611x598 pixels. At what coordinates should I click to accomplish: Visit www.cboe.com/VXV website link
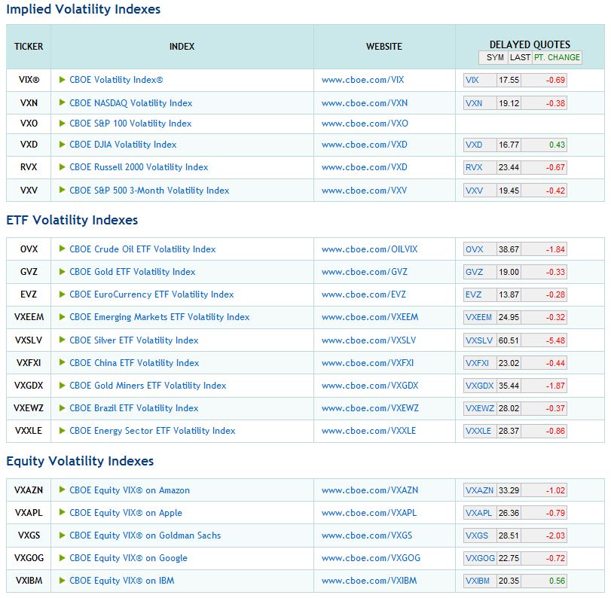click(365, 191)
